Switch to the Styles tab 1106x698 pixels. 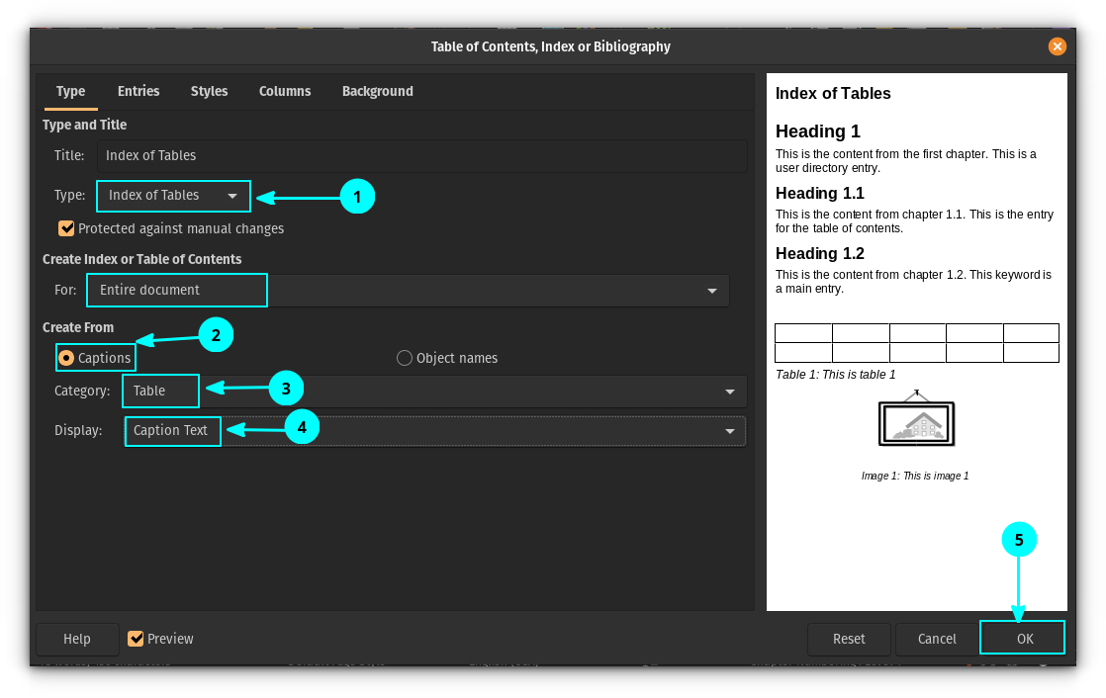coord(209,91)
